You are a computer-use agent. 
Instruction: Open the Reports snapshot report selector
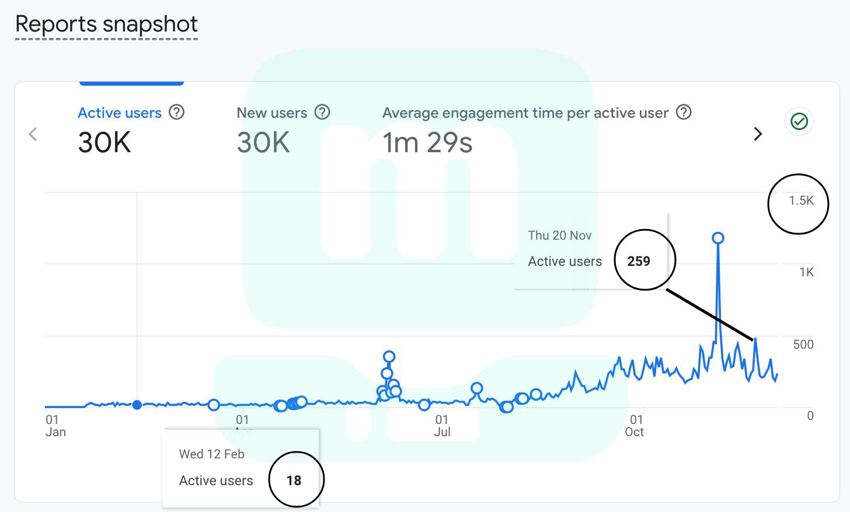106,24
